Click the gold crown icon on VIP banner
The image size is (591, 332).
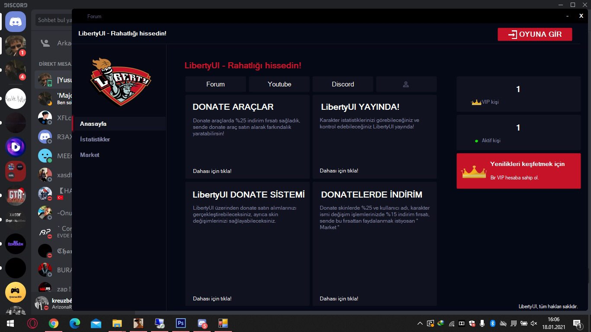point(474,172)
